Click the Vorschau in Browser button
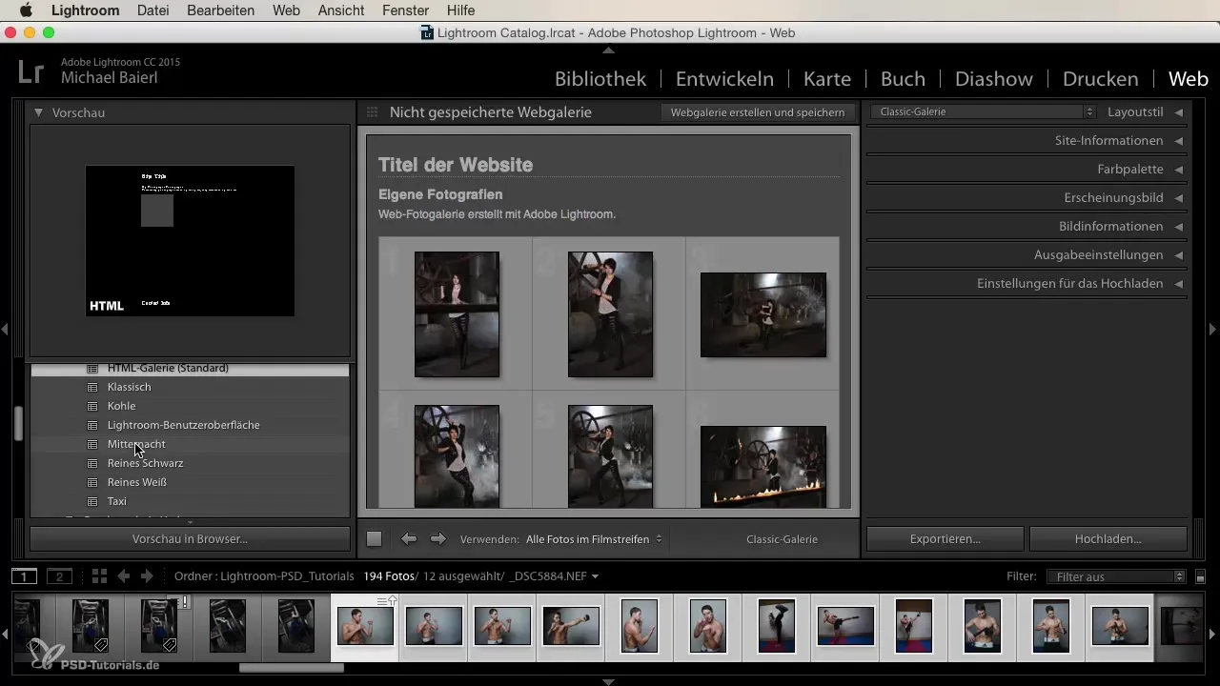 [190, 538]
